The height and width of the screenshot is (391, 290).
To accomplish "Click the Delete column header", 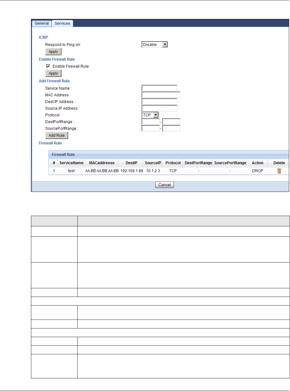I will (279, 163).
